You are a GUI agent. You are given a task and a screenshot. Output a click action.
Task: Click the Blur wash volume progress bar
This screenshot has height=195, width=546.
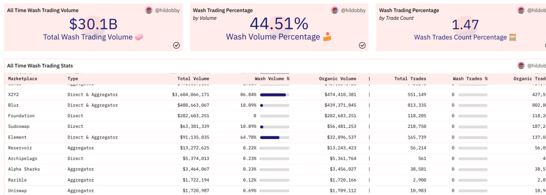[x=275, y=105]
